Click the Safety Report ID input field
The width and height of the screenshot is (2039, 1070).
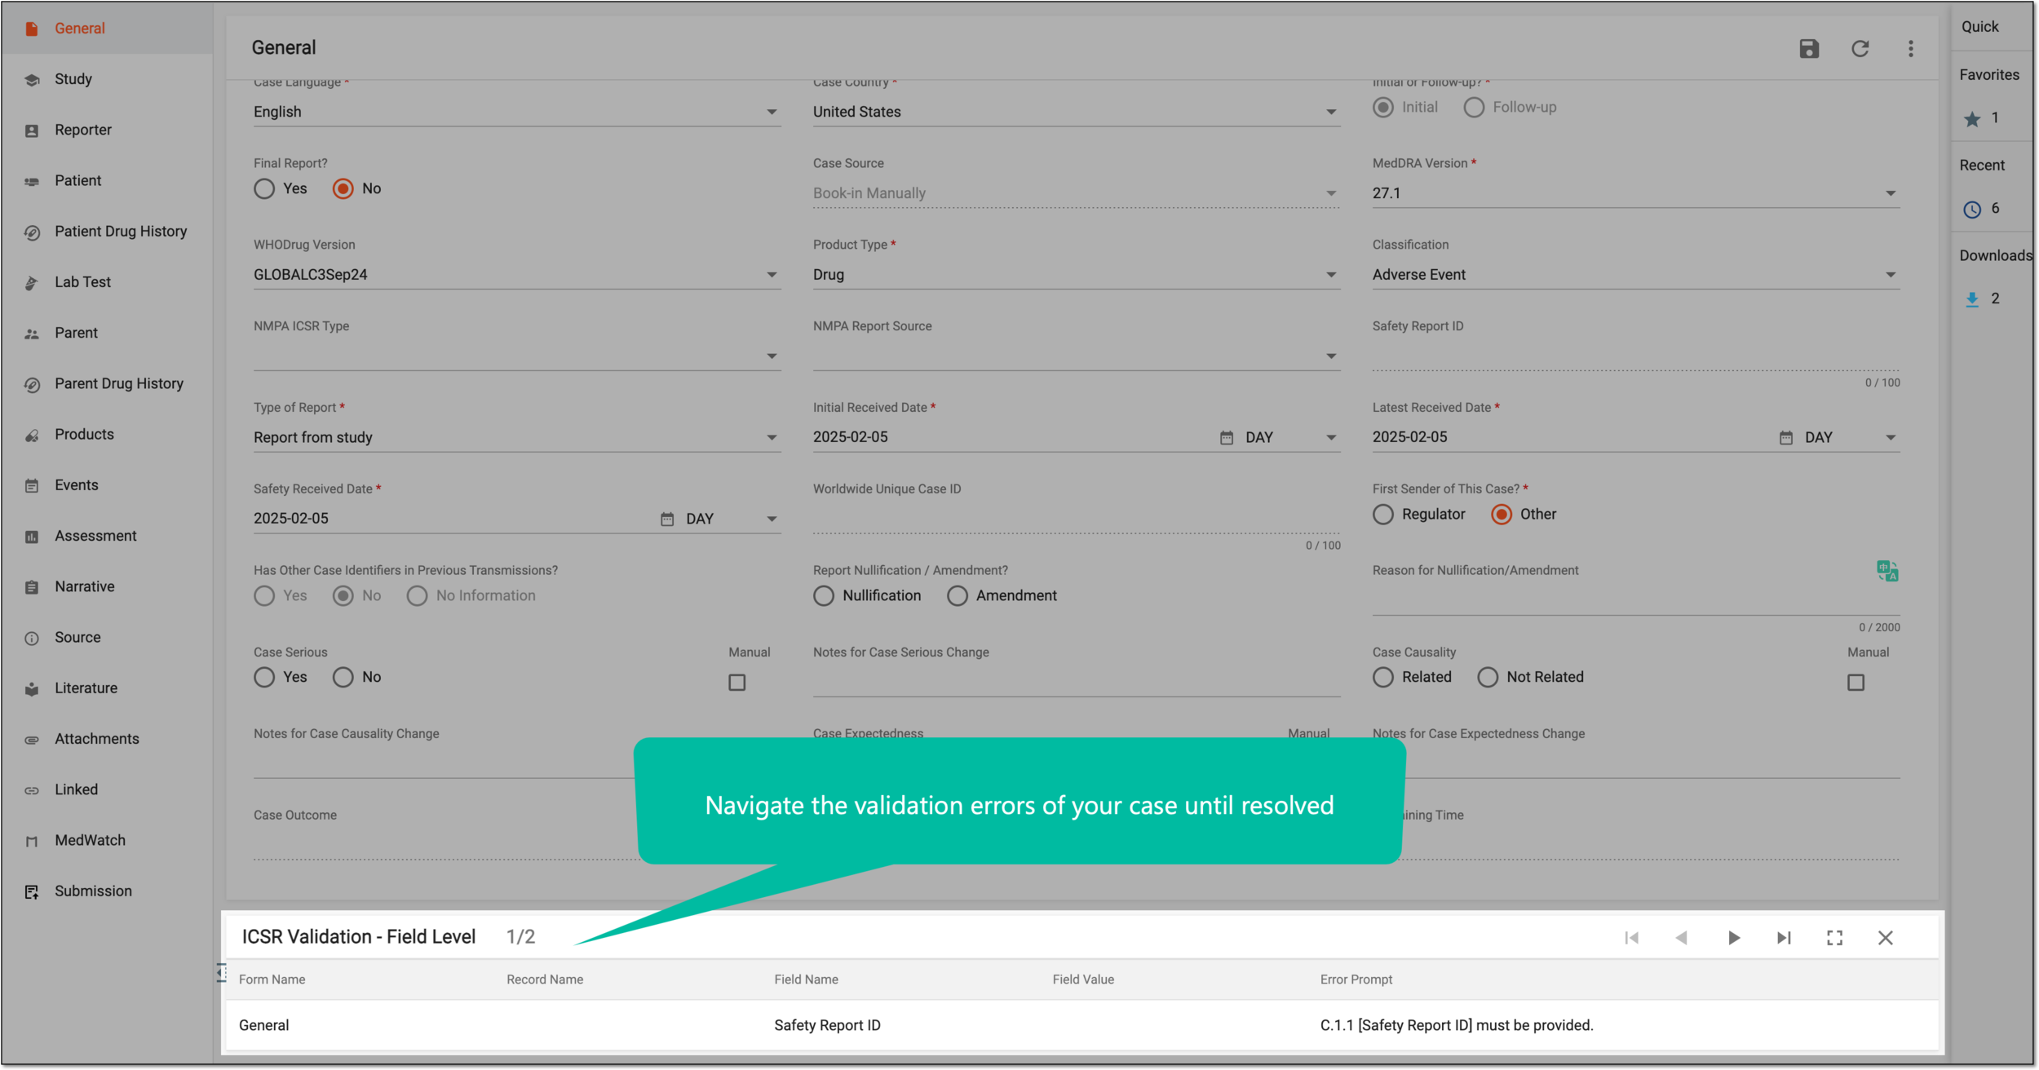pos(1636,356)
